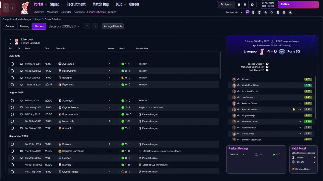Open the Stages tab

pyautogui.click(x=112, y=12)
